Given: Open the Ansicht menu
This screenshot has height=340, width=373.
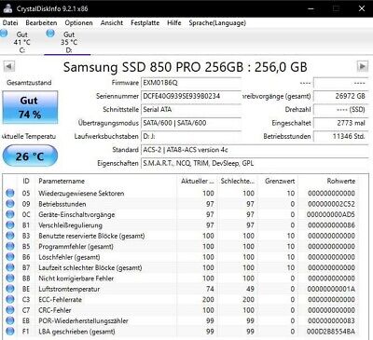Looking at the screenshot, I should pos(112,23).
